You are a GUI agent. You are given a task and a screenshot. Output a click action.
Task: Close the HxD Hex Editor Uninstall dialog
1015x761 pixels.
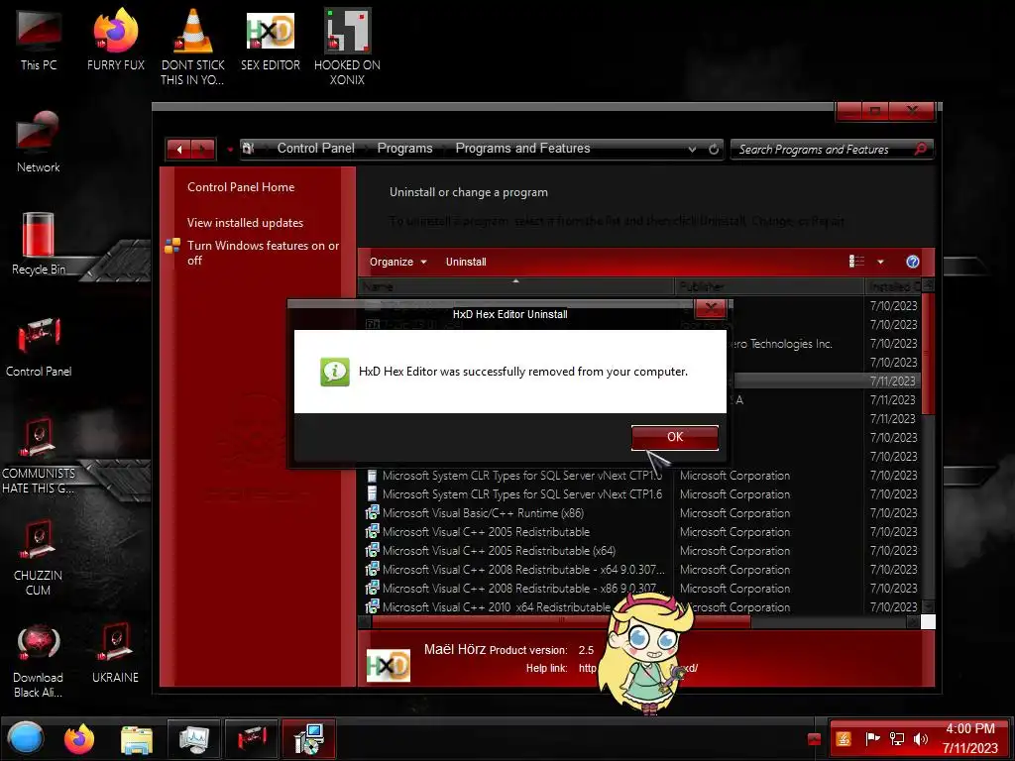click(x=711, y=308)
